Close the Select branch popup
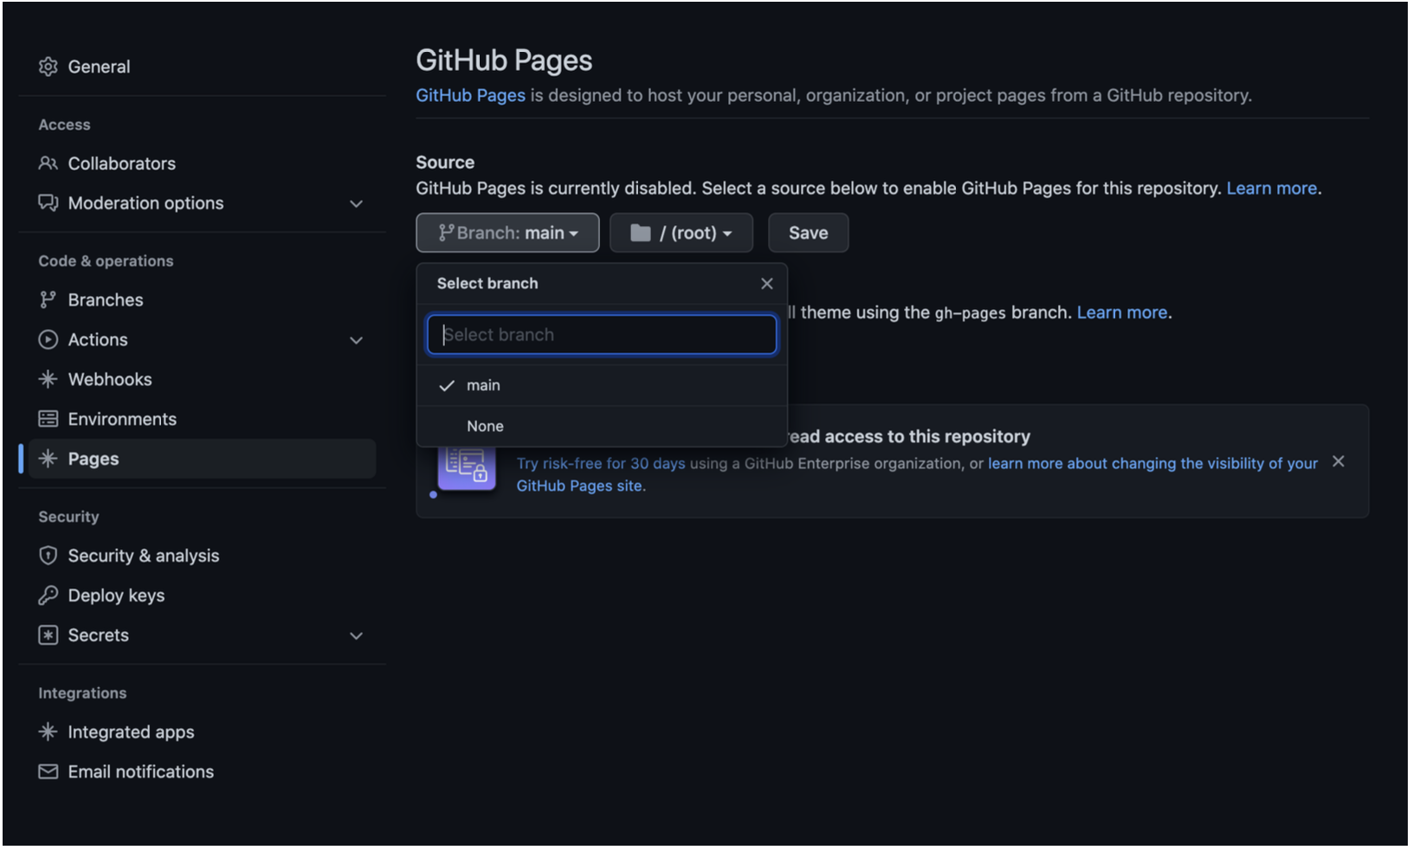This screenshot has width=1413, height=850. pyautogui.click(x=766, y=284)
